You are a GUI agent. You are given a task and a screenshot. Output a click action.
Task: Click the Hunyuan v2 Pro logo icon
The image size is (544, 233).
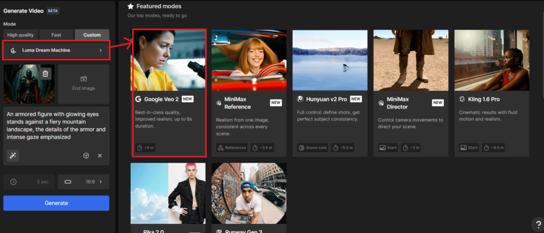(x=300, y=99)
